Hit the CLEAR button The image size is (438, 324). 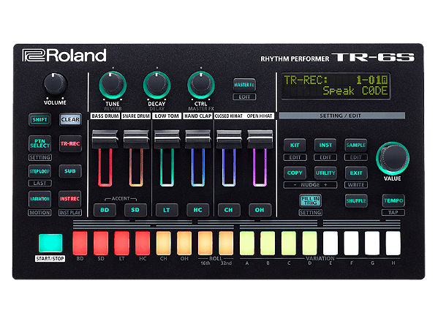[x=70, y=120]
